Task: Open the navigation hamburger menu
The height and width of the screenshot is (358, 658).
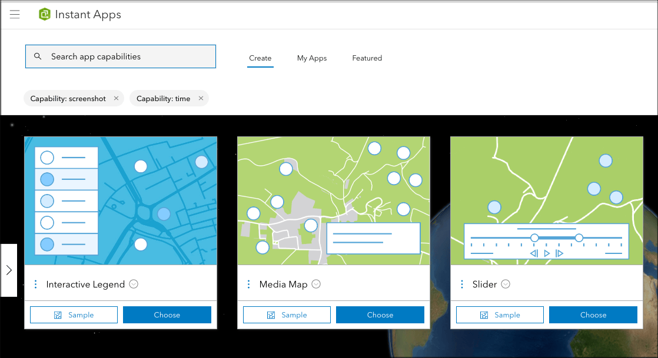Action: pos(15,14)
